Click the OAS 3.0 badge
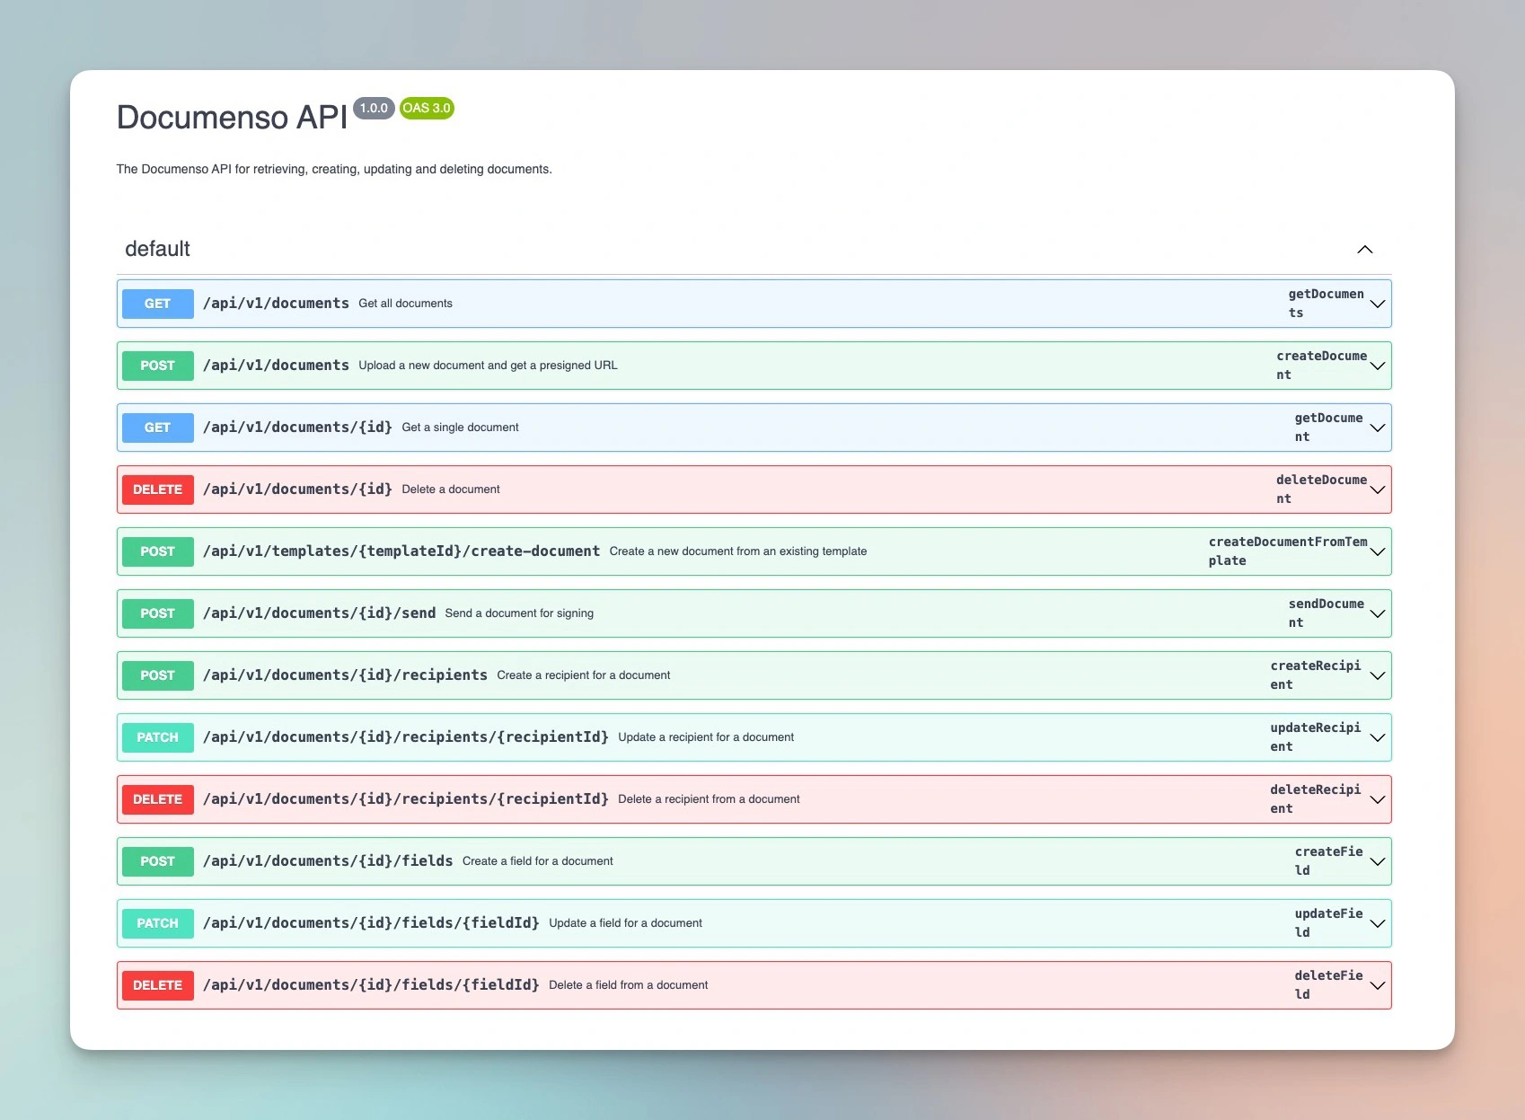 (427, 109)
